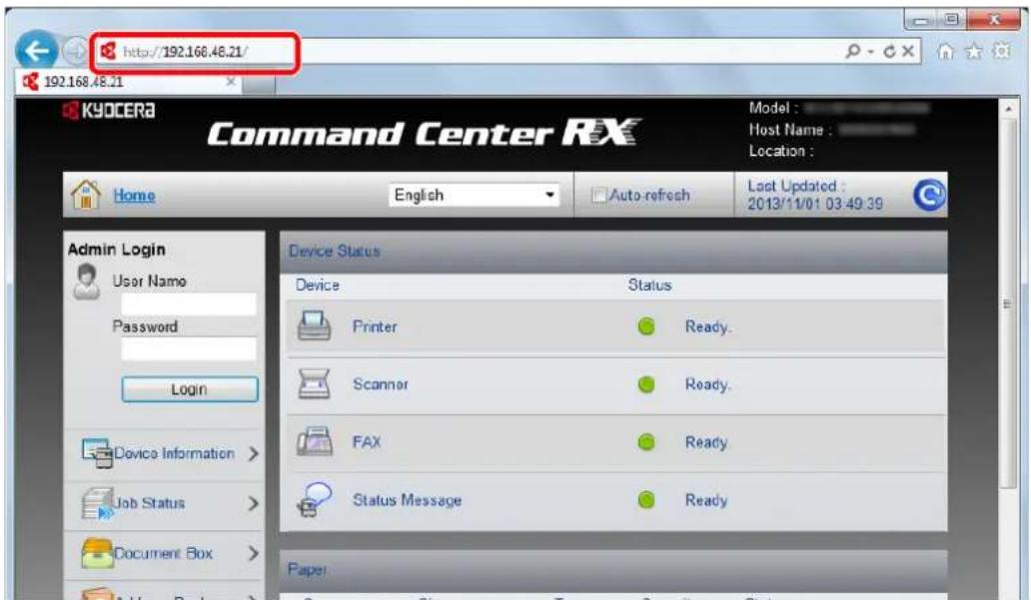Screen dimensions: 1031x600
Task: Click the Device Status section header
Action: click(613, 252)
